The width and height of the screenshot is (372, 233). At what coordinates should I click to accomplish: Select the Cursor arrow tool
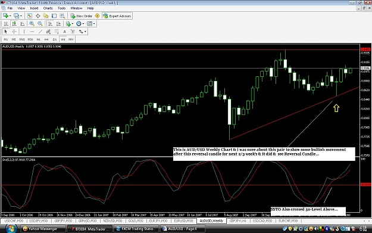6,32
